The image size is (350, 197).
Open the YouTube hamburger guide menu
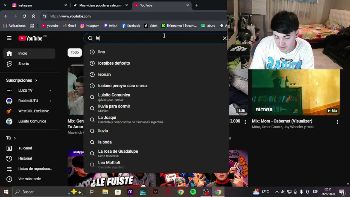(x=9, y=38)
